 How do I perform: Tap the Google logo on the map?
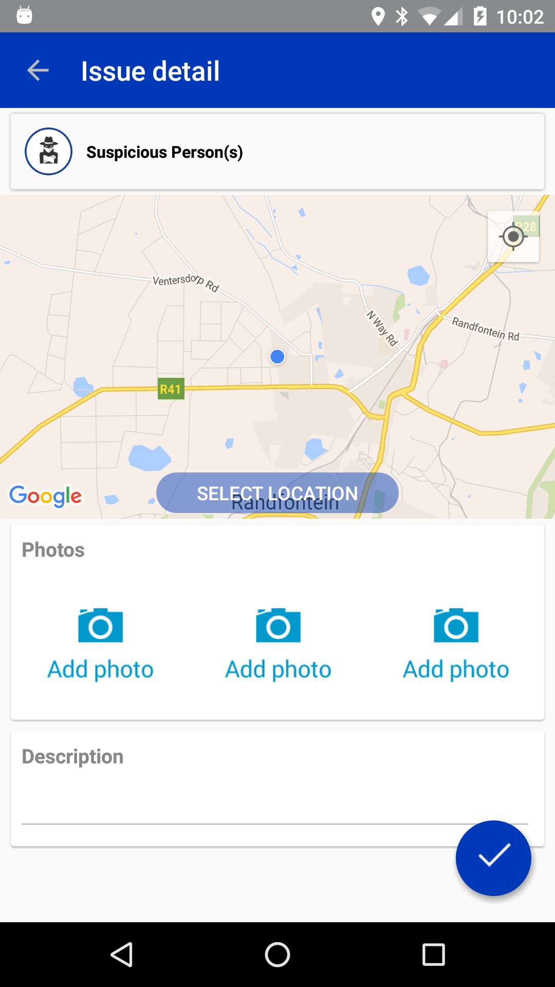(x=45, y=496)
